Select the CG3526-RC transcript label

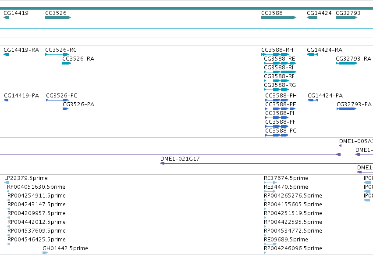[x=61, y=50]
